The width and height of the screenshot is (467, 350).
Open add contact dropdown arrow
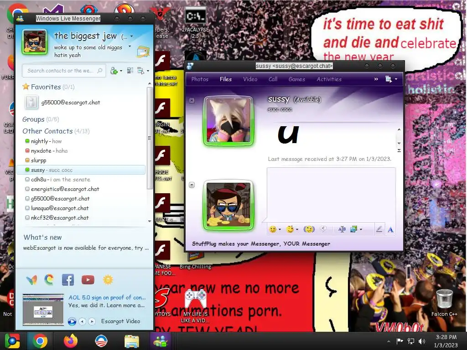pos(121,71)
